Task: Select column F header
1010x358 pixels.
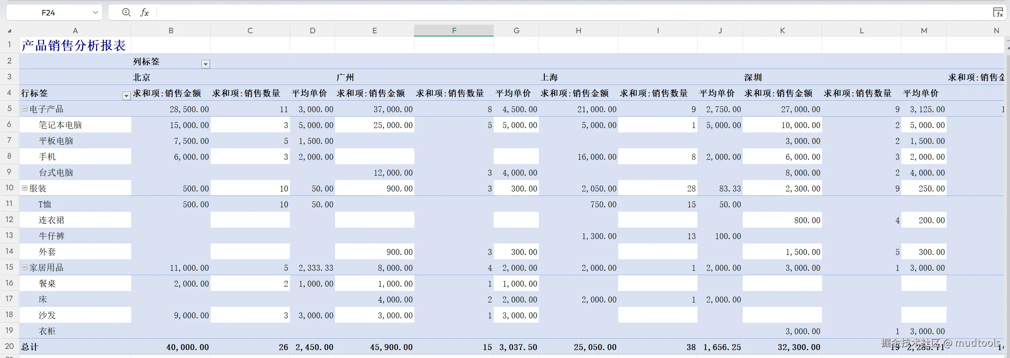Action: point(454,30)
